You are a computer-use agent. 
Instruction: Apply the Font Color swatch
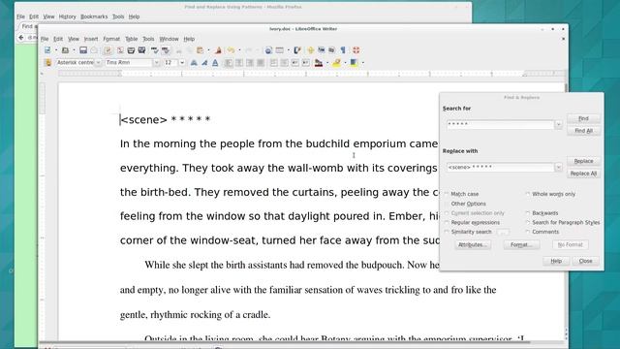point(319,62)
